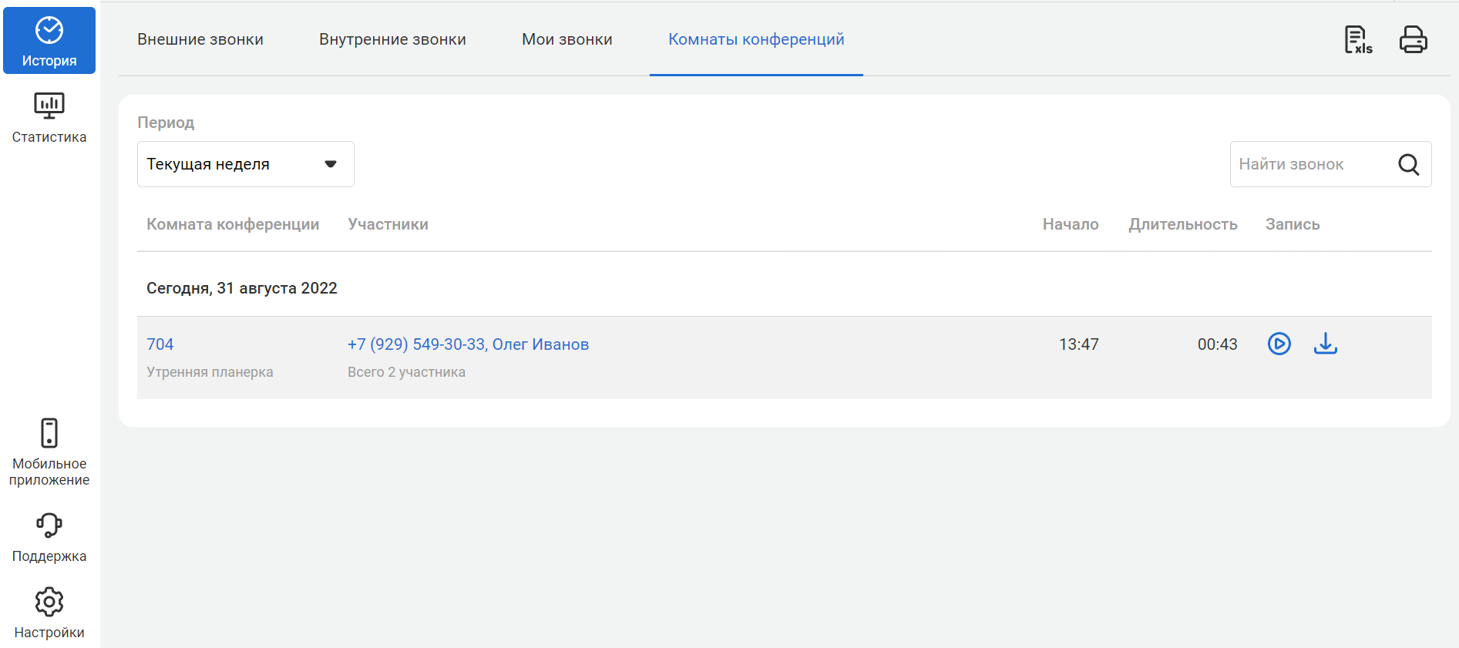Viewport: 1459px width, 648px height.
Task: Switch to Внутренние звонки tab
Action: 392,39
